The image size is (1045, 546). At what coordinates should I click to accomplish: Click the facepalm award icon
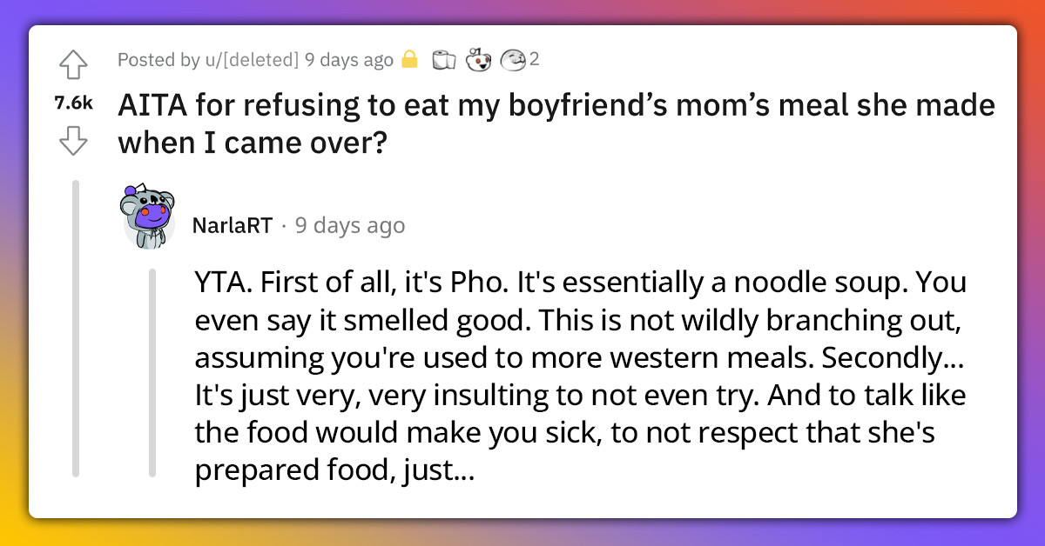tap(512, 59)
